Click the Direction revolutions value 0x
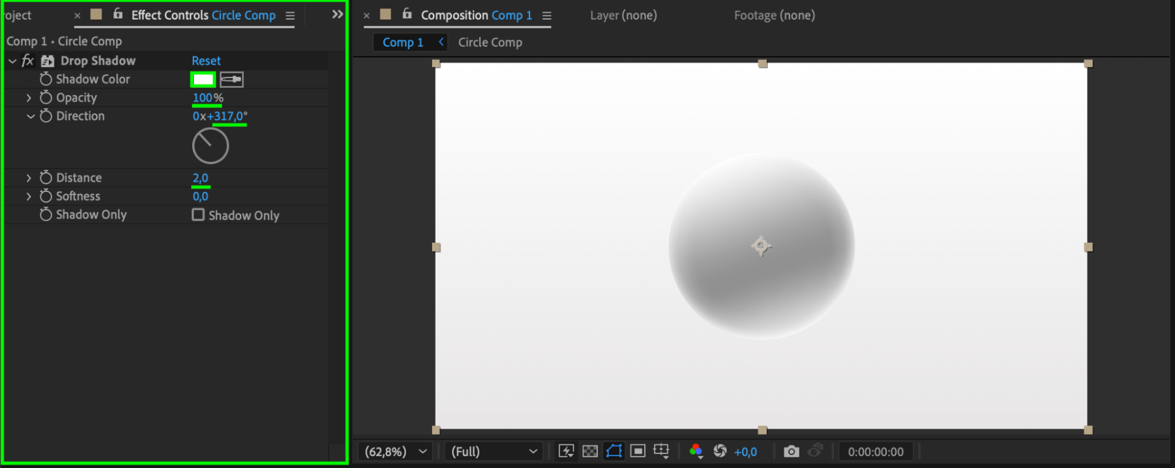 (x=199, y=116)
